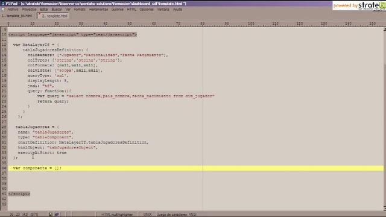Click the highlighted 'var components' line

(195, 168)
